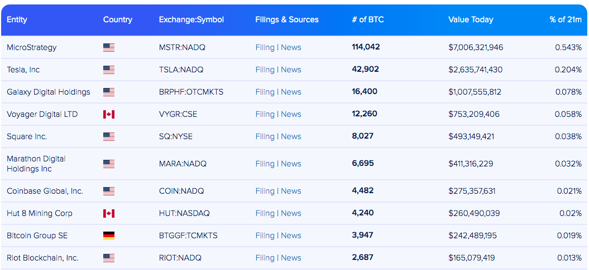Viewport: 589px width, 270px height.
Task: Click the MARA:NADQ ticker symbol
Action: coord(183,164)
